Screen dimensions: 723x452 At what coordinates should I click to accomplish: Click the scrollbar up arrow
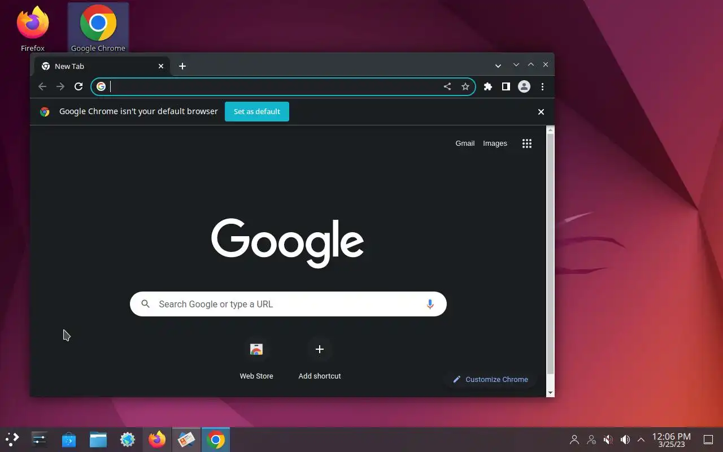tap(551, 130)
